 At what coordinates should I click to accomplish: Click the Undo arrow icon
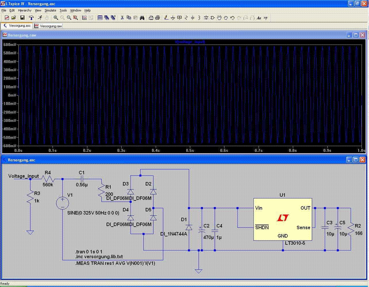(x=232, y=18)
